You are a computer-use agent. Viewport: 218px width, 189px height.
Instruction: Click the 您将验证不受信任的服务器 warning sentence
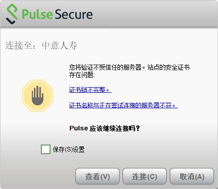105,68
